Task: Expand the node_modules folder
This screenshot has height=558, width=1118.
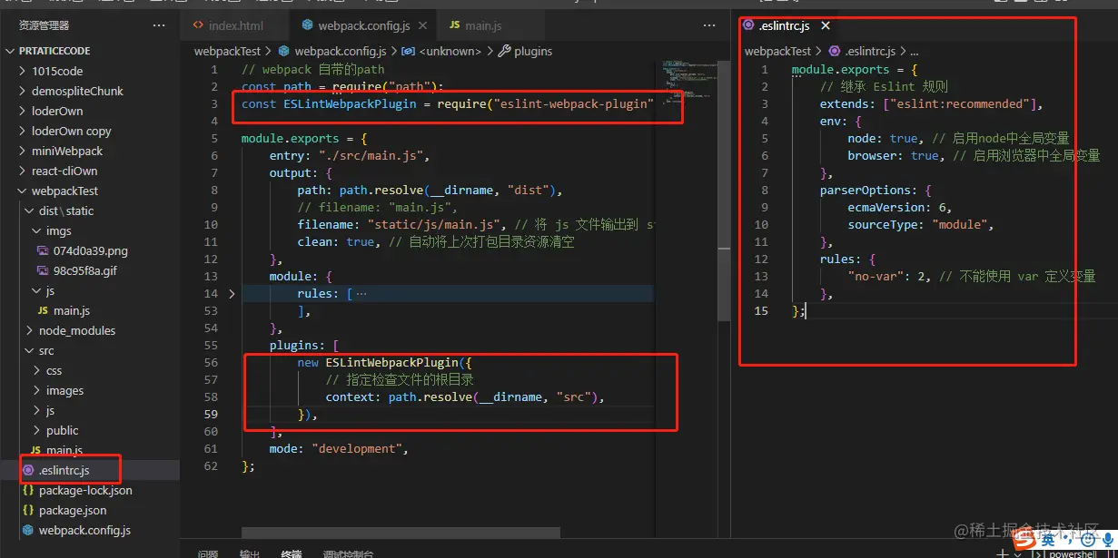Action: coord(90,330)
